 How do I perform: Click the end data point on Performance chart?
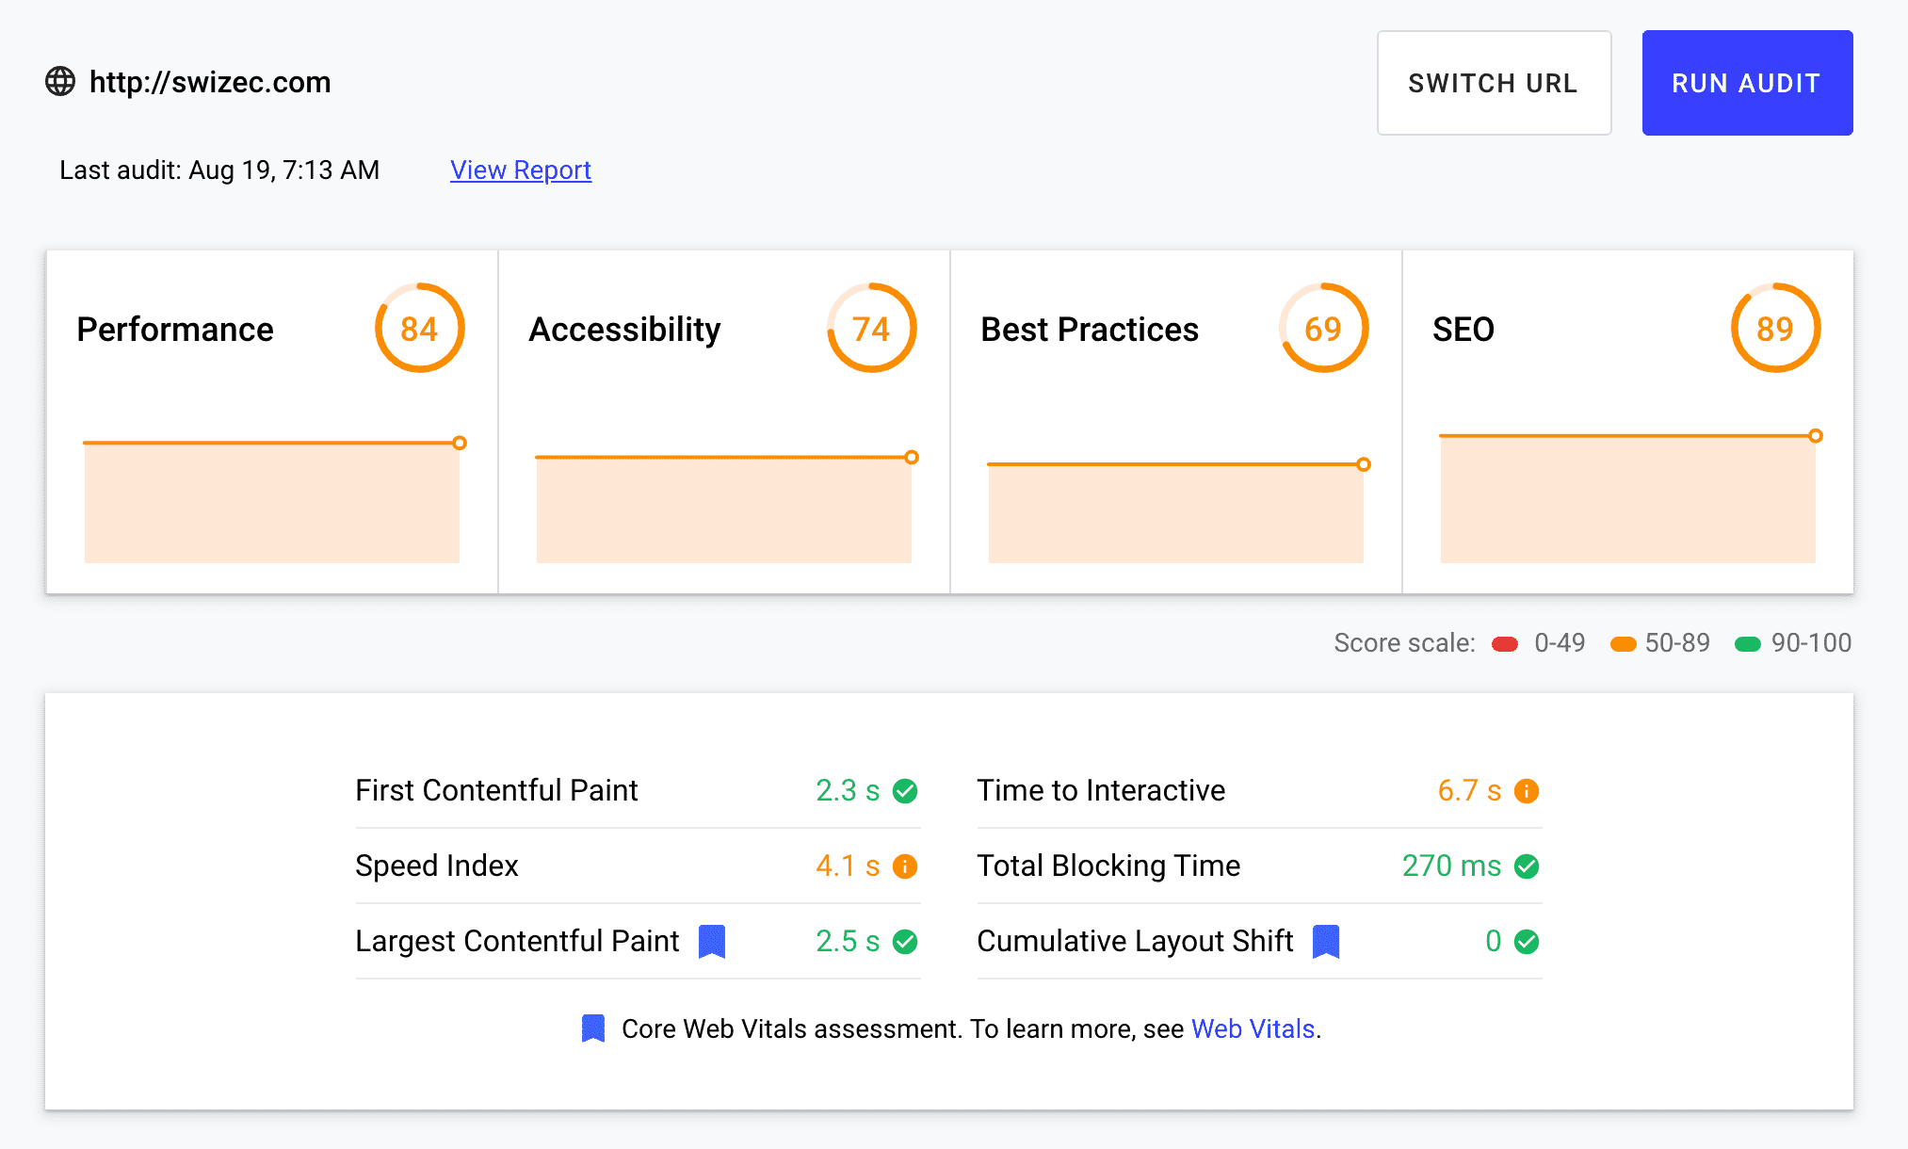[460, 443]
